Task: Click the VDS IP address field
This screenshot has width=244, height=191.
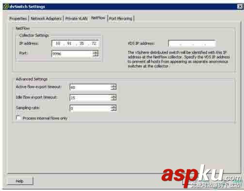Action: click(192, 43)
